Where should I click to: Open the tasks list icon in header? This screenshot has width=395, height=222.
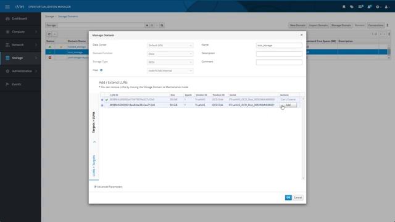[x=360, y=7]
